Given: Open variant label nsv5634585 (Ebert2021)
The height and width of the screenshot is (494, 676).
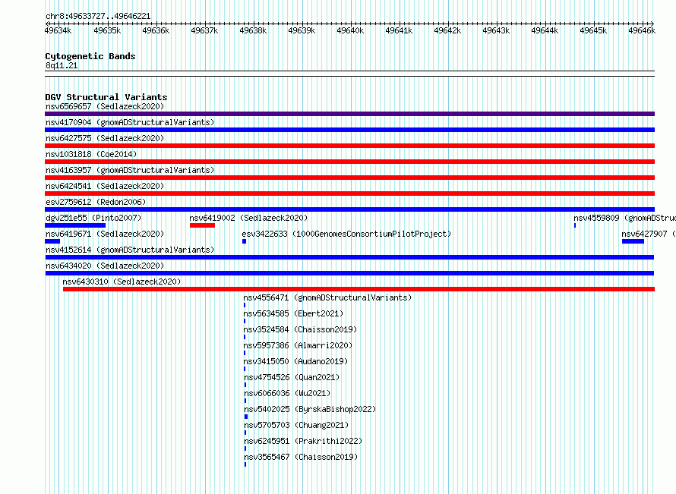Looking at the screenshot, I should tap(293, 313).
